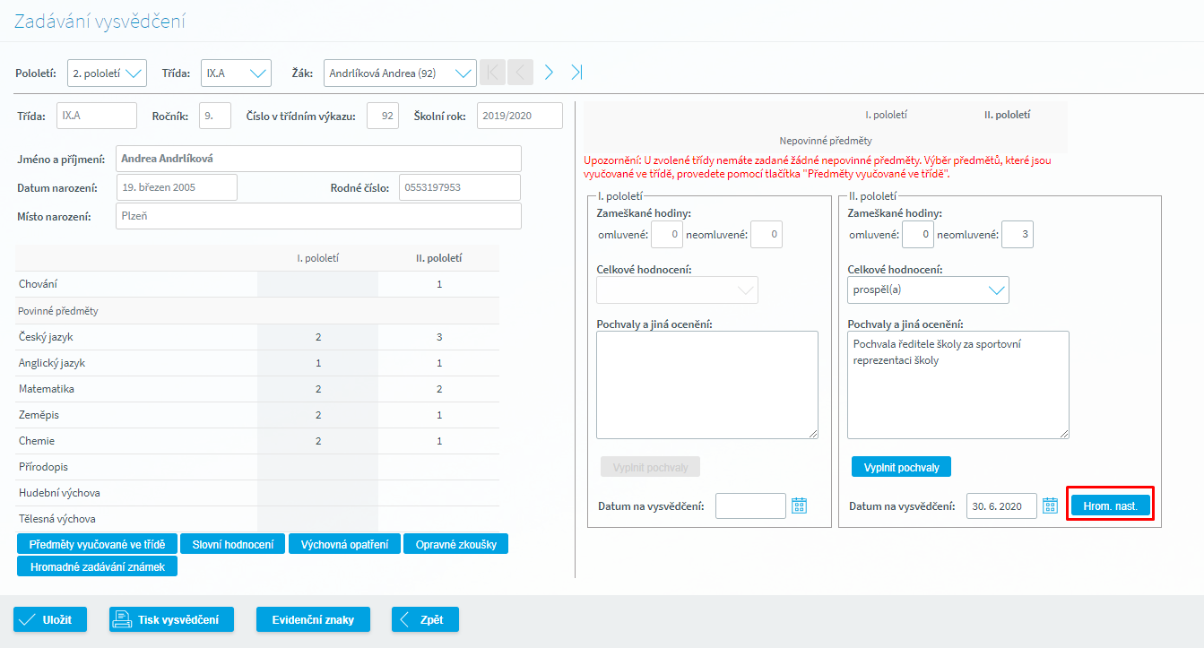Open calendar for II. pololetí certificate date

click(x=1051, y=506)
